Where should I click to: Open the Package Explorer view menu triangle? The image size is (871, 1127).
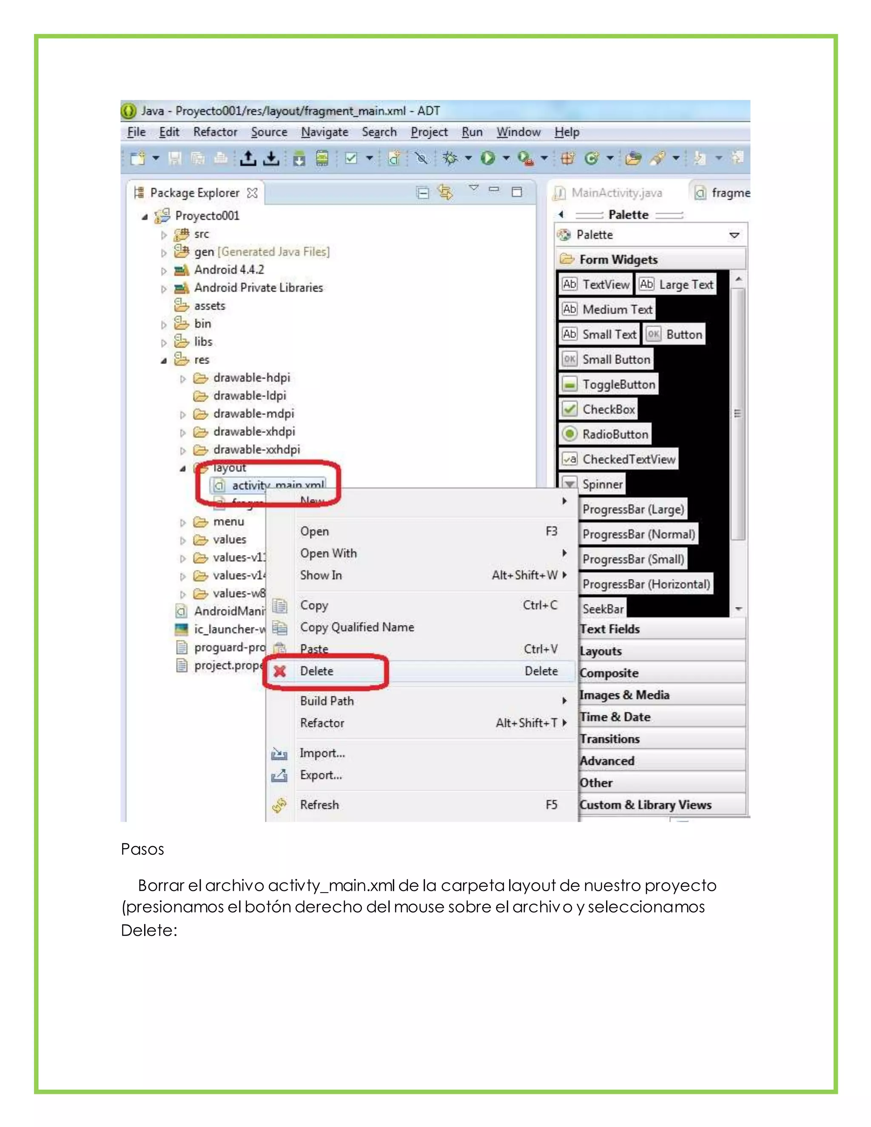[474, 188]
